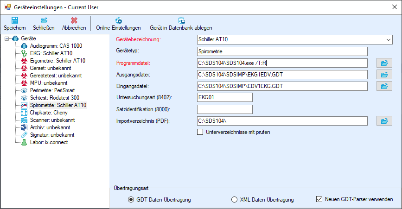
Task: Select XML-Daten-Übertragung radio button
Action: tap(234, 200)
